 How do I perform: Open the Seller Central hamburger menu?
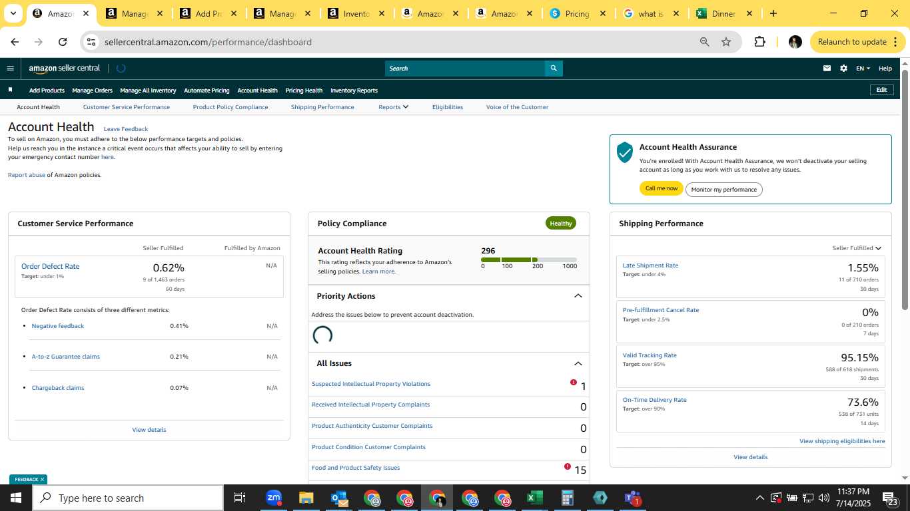click(10, 68)
